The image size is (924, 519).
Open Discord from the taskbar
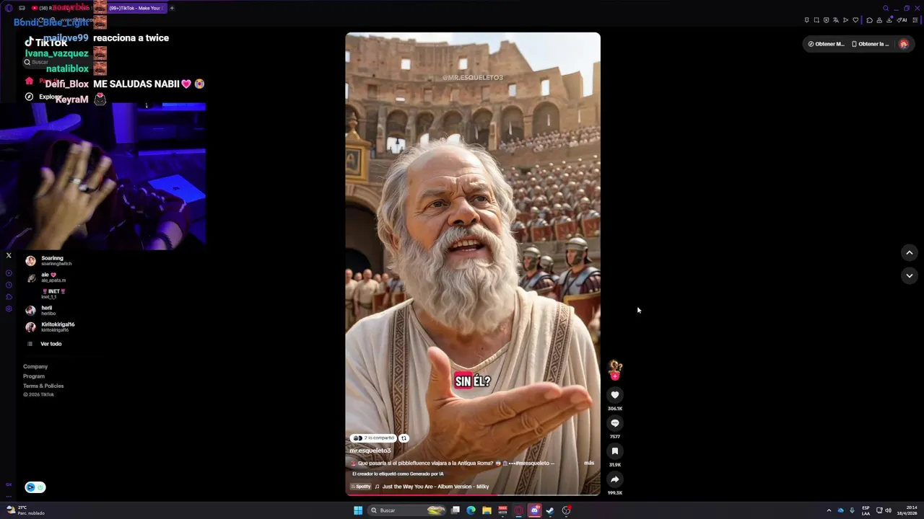pos(535,510)
